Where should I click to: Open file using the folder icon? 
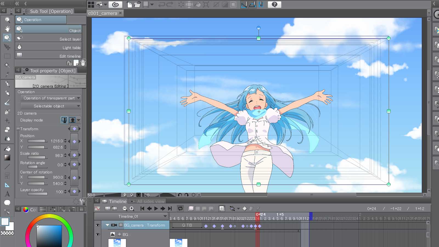click(x=137, y=4)
